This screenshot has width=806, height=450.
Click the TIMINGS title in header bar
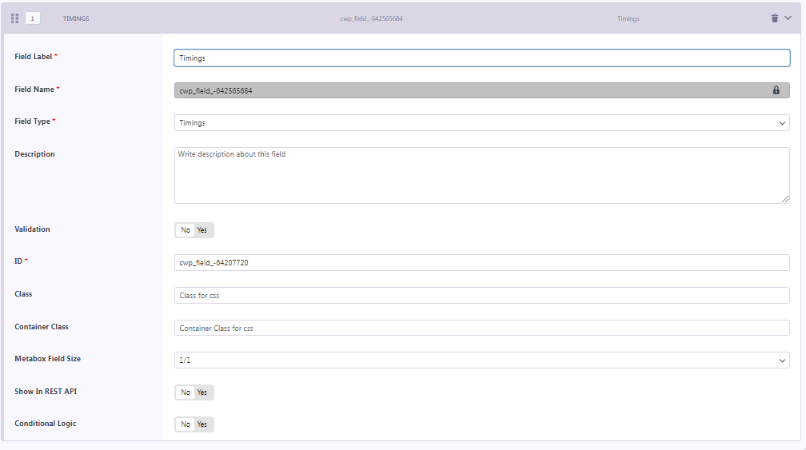(x=76, y=18)
